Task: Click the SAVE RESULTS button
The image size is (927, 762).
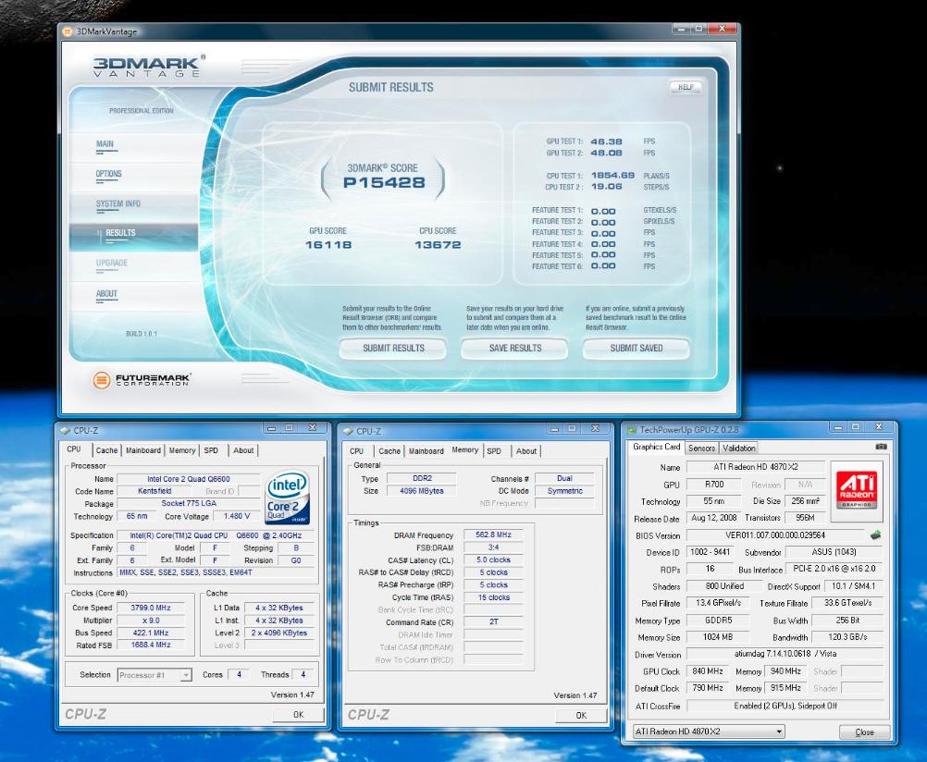Action: [x=515, y=349]
